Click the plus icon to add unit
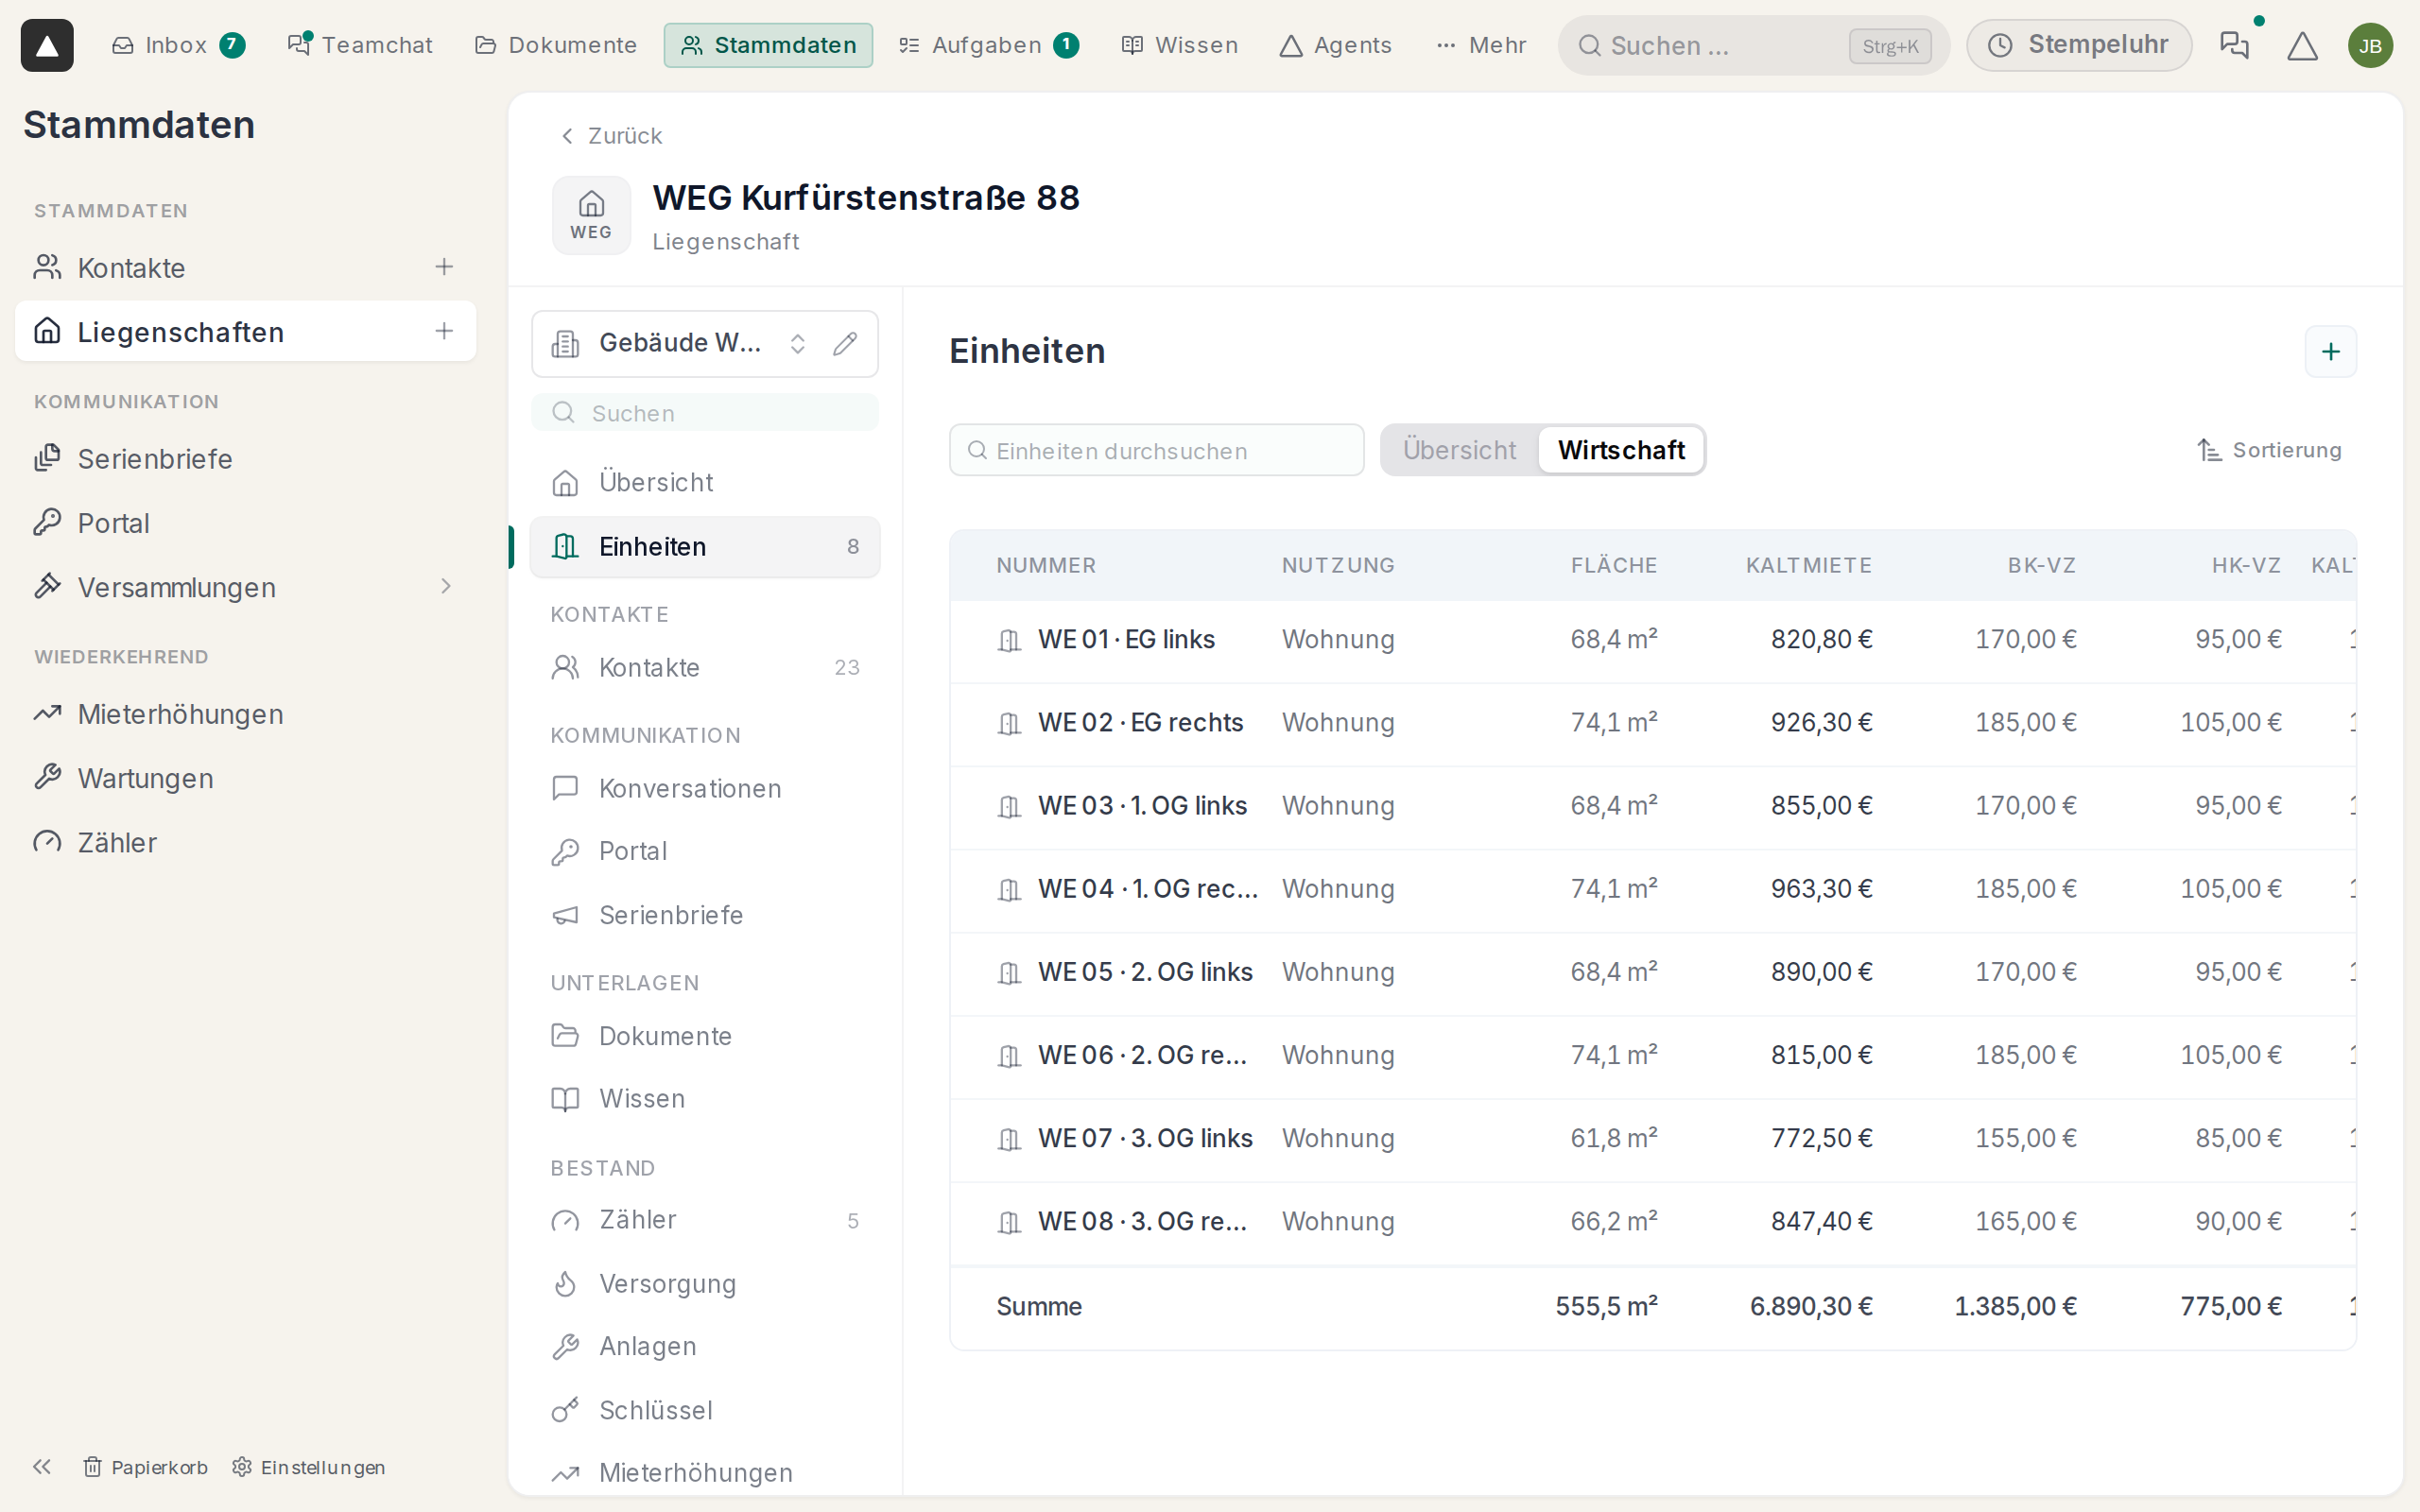2420x1512 pixels. click(x=2330, y=352)
